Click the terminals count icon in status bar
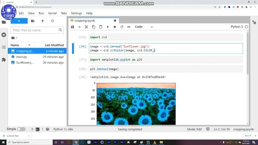The image size is (258, 145). 37,129
